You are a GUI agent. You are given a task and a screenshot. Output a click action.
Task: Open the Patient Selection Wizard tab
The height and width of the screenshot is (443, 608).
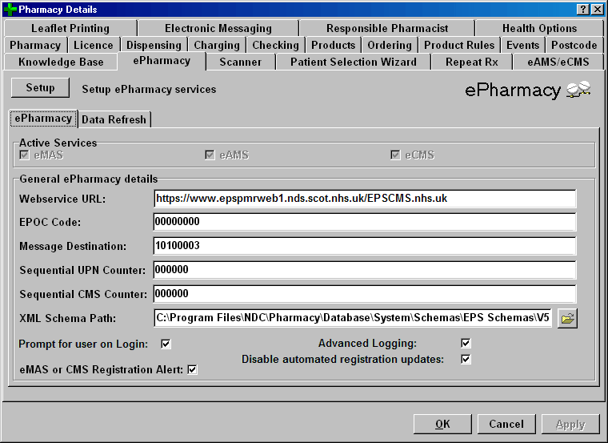(x=353, y=62)
